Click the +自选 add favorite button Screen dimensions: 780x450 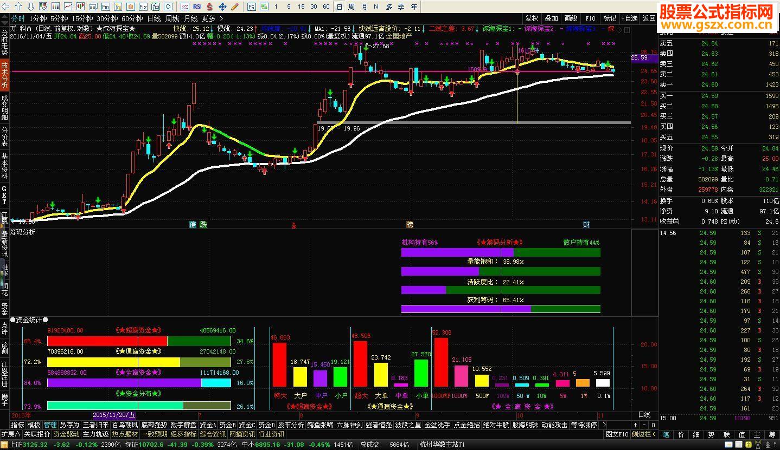coord(629,18)
